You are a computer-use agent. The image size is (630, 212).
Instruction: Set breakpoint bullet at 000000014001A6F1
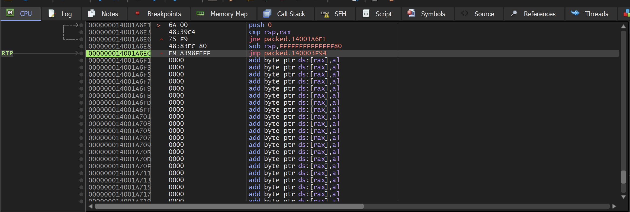81,60
